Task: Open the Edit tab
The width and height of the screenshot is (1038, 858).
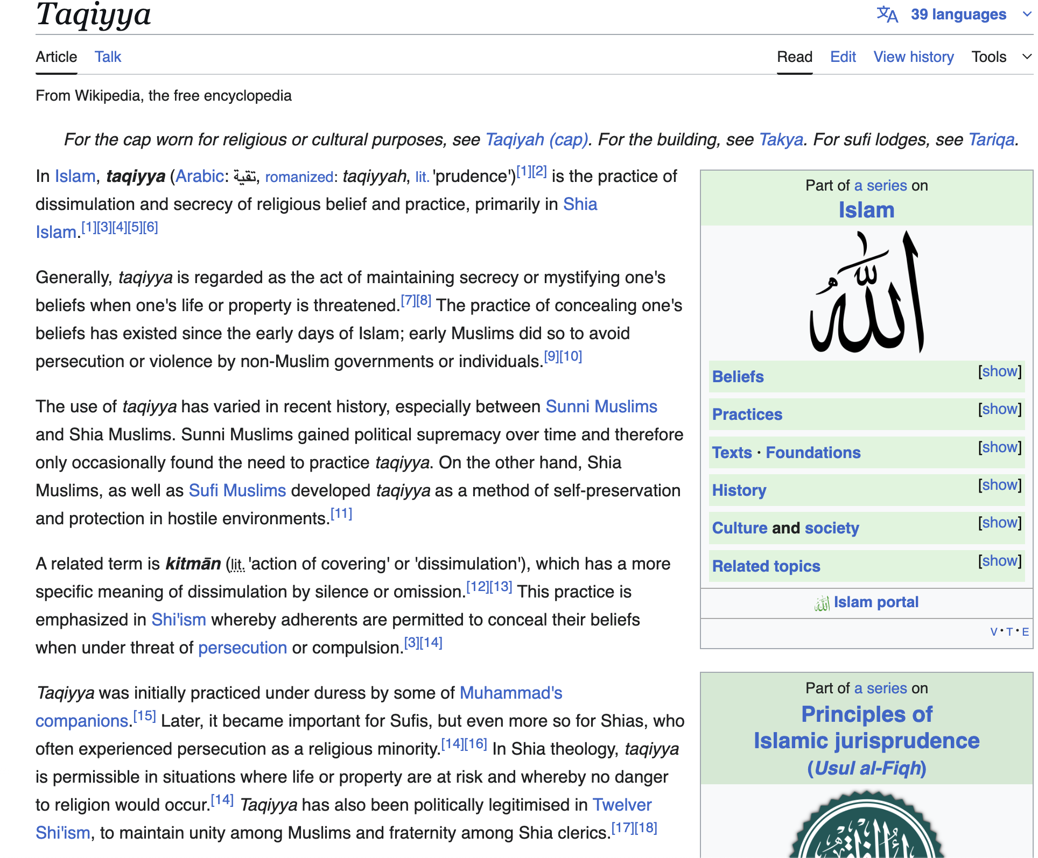Action: click(843, 57)
